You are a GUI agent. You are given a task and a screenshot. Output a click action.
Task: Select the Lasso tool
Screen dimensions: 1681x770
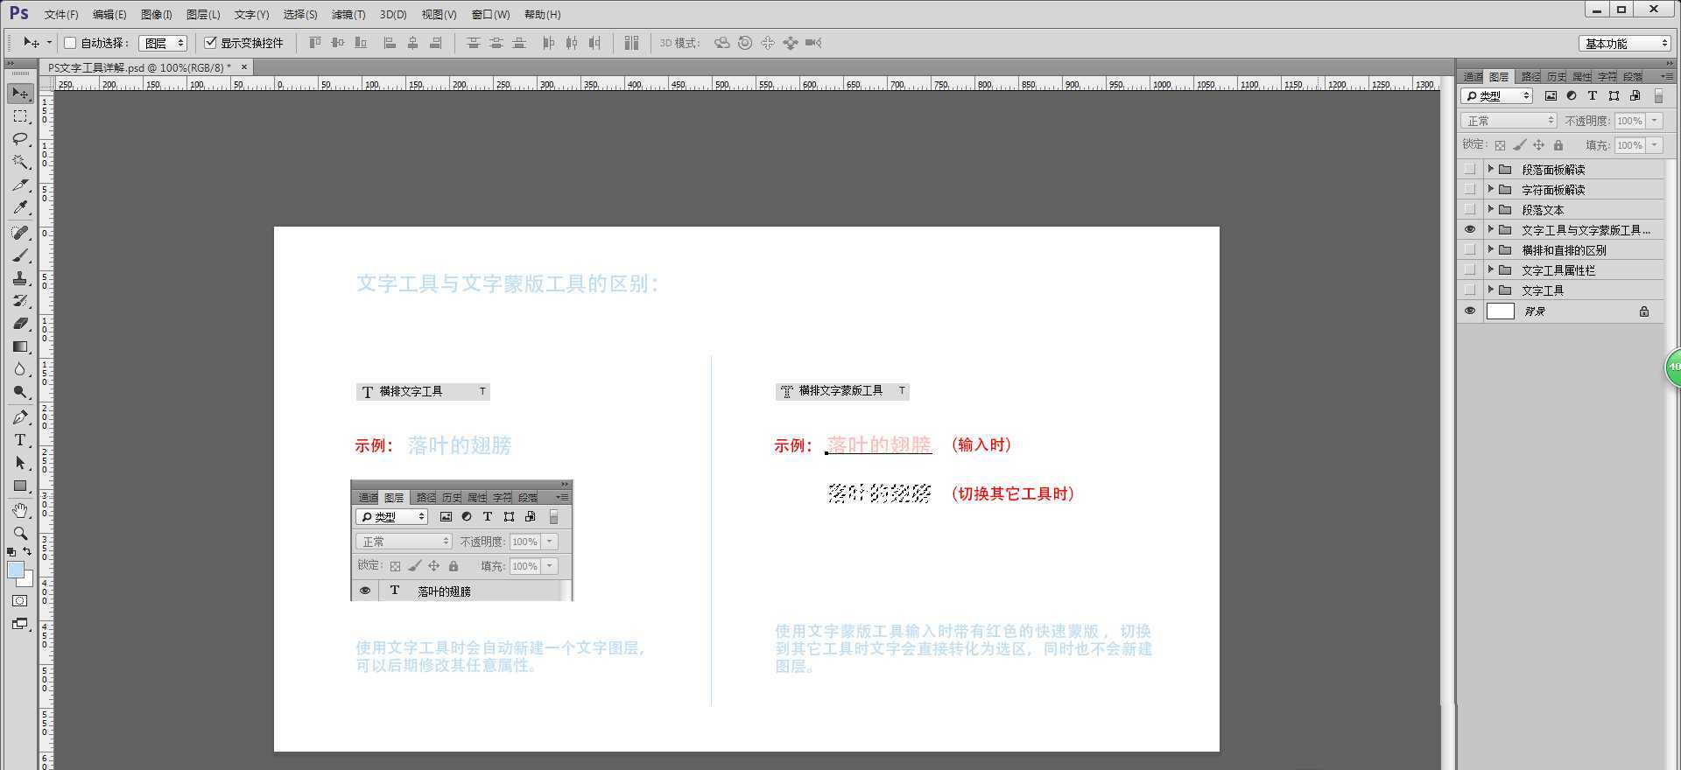20,139
